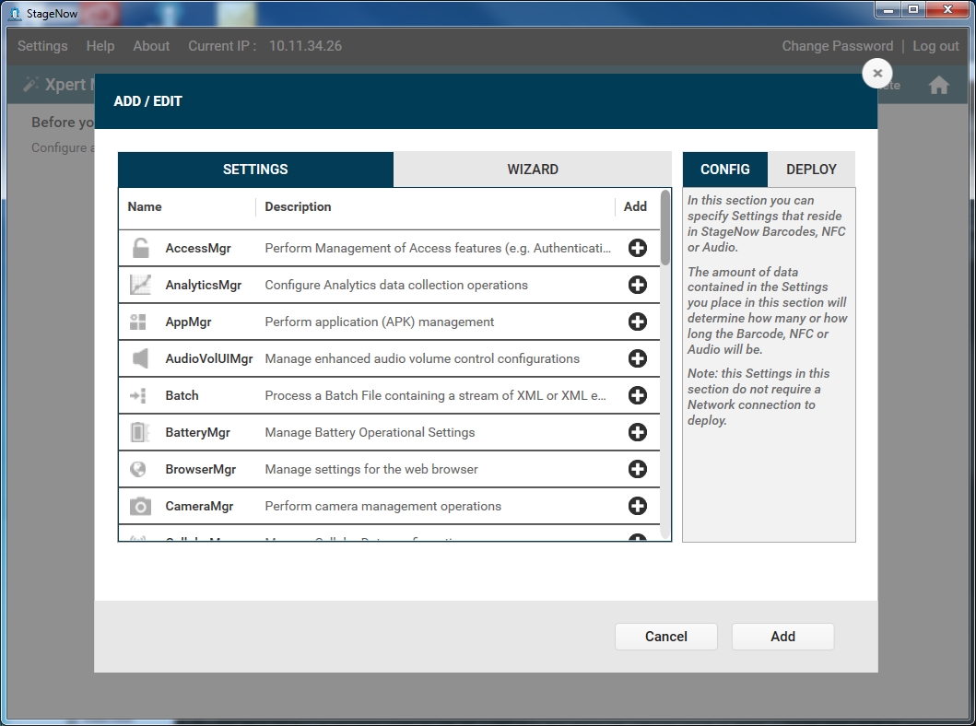Viewport: 976px width, 726px height.
Task: Click the Log out link
Action: [935, 46]
